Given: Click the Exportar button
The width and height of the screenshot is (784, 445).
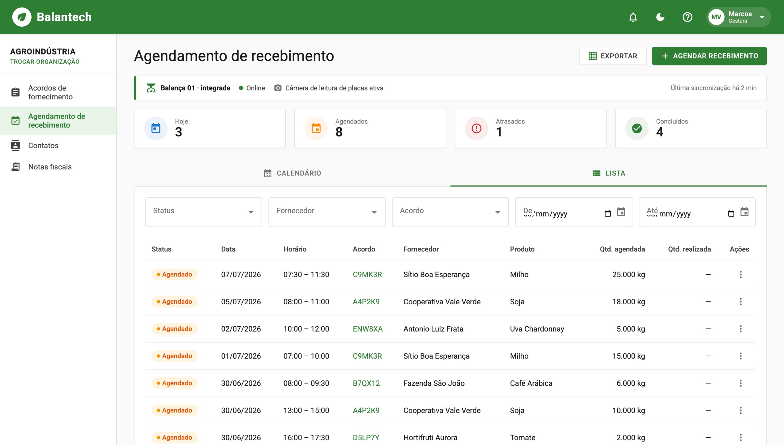Looking at the screenshot, I should pos(612,56).
